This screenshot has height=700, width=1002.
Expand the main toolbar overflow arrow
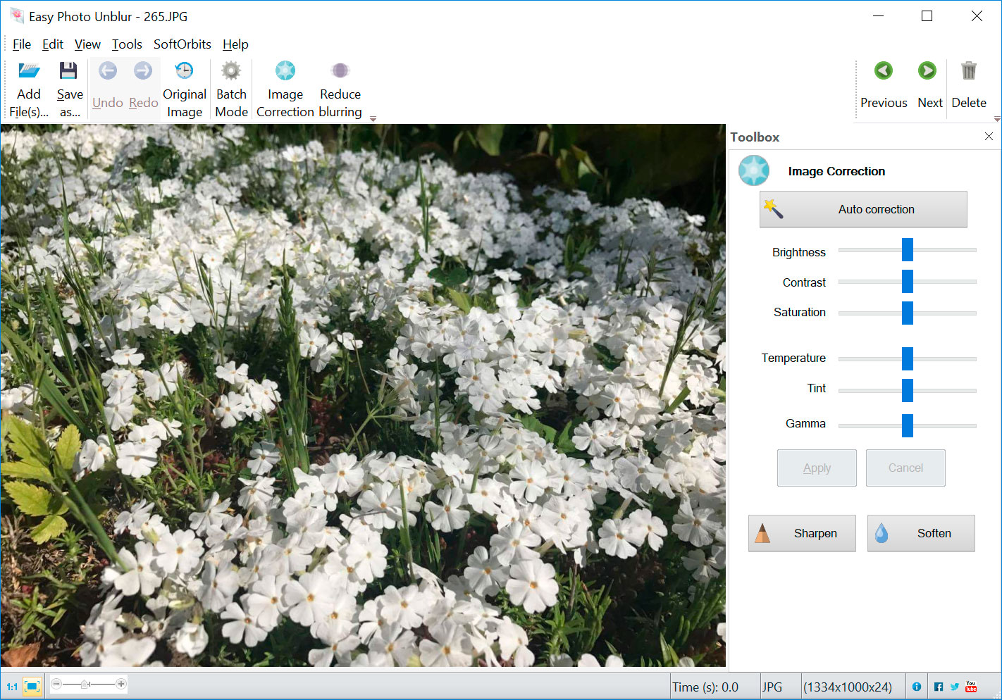click(373, 119)
